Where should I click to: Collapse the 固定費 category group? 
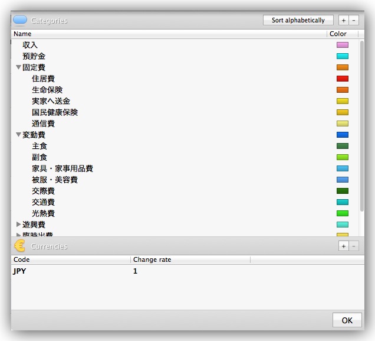point(18,67)
